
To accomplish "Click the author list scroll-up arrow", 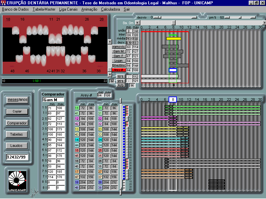I will 110,41.
